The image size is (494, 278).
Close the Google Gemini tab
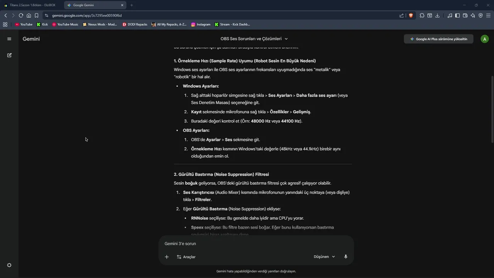coord(122,5)
